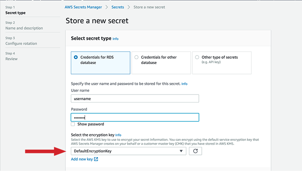Select Other type of secrets option
The width and height of the screenshot is (302, 171).
(x=222, y=63)
